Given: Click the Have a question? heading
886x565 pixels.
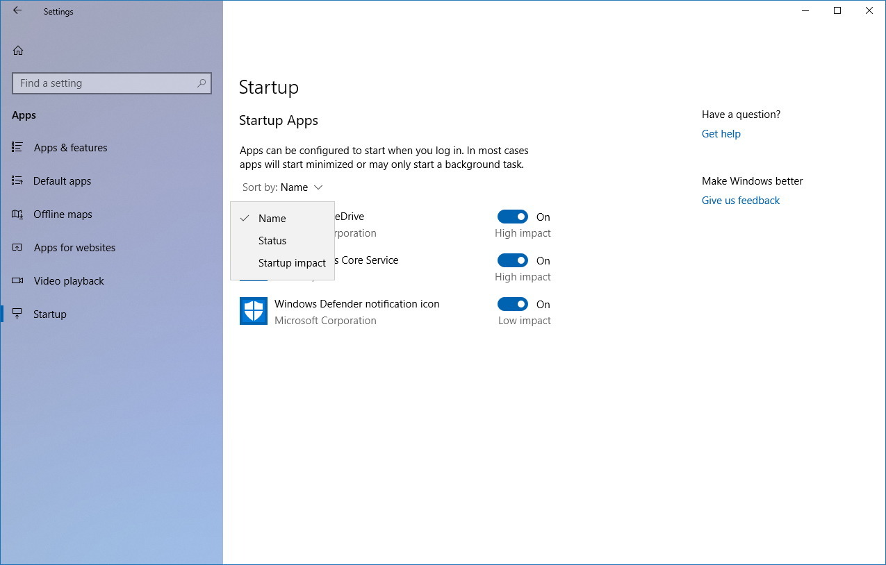Looking at the screenshot, I should pyautogui.click(x=741, y=114).
